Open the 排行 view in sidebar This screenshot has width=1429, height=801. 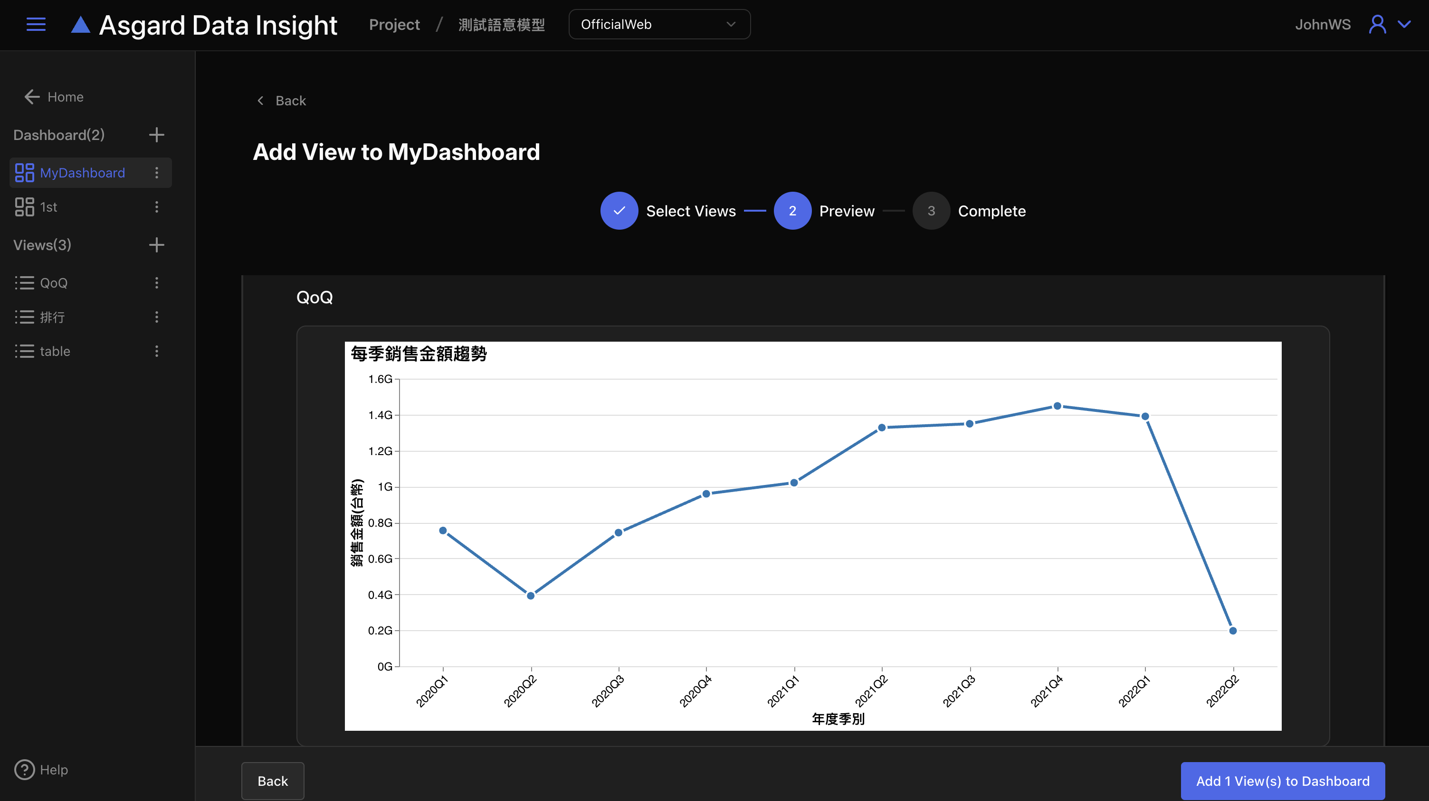point(52,317)
